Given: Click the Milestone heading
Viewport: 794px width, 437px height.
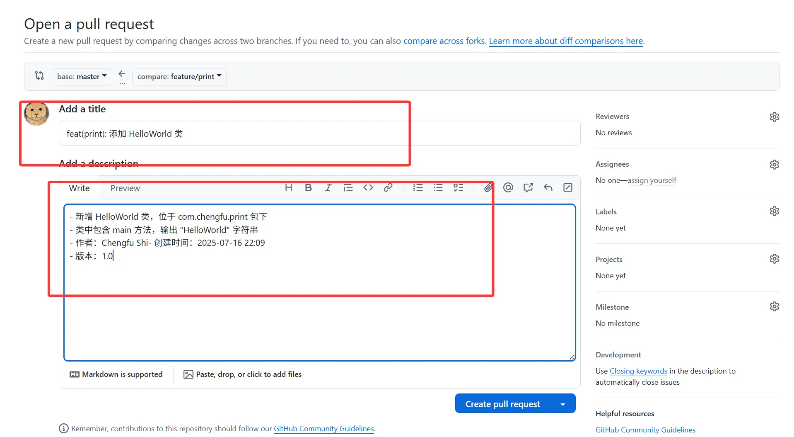Looking at the screenshot, I should [612, 307].
